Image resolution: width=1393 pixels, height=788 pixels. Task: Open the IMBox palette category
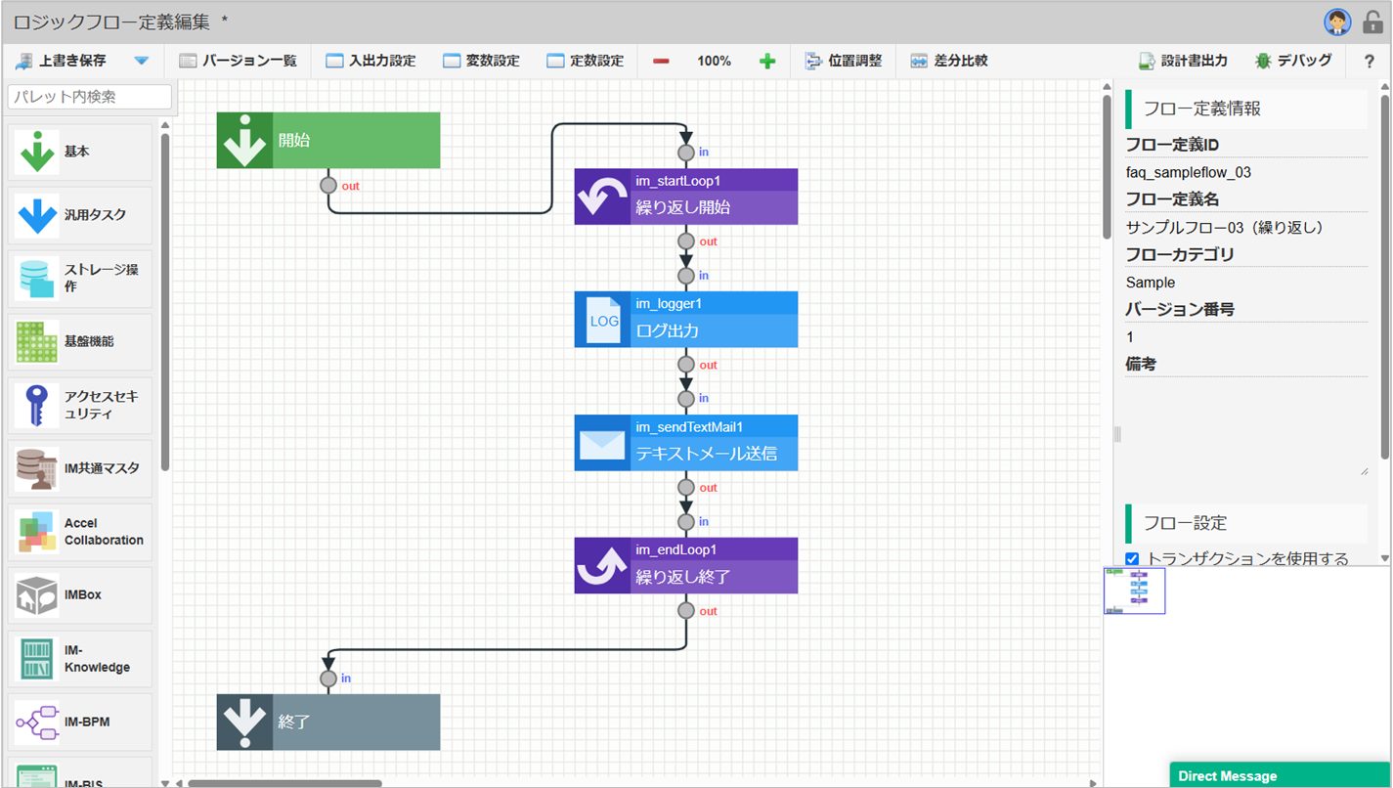click(81, 594)
